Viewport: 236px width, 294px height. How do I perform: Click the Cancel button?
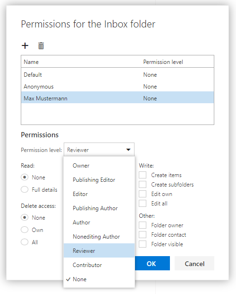point(194,263)
